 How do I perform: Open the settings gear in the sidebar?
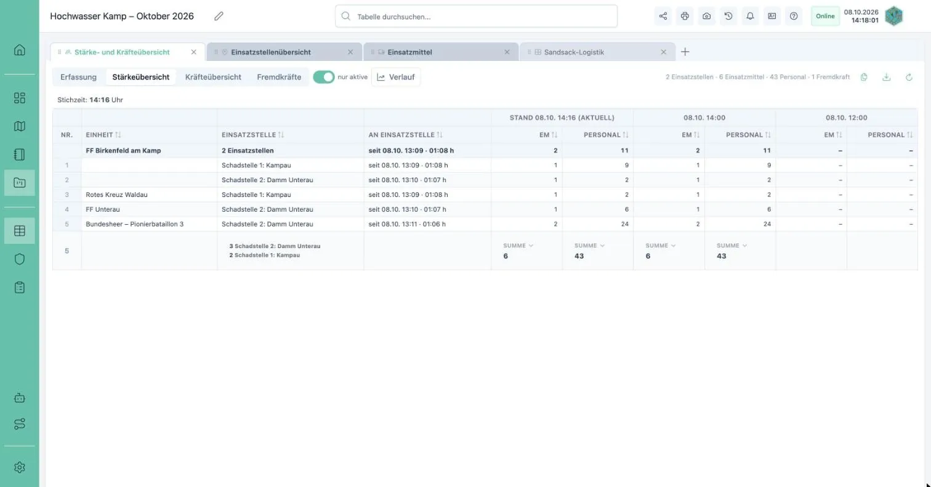[x=20, y=467]
